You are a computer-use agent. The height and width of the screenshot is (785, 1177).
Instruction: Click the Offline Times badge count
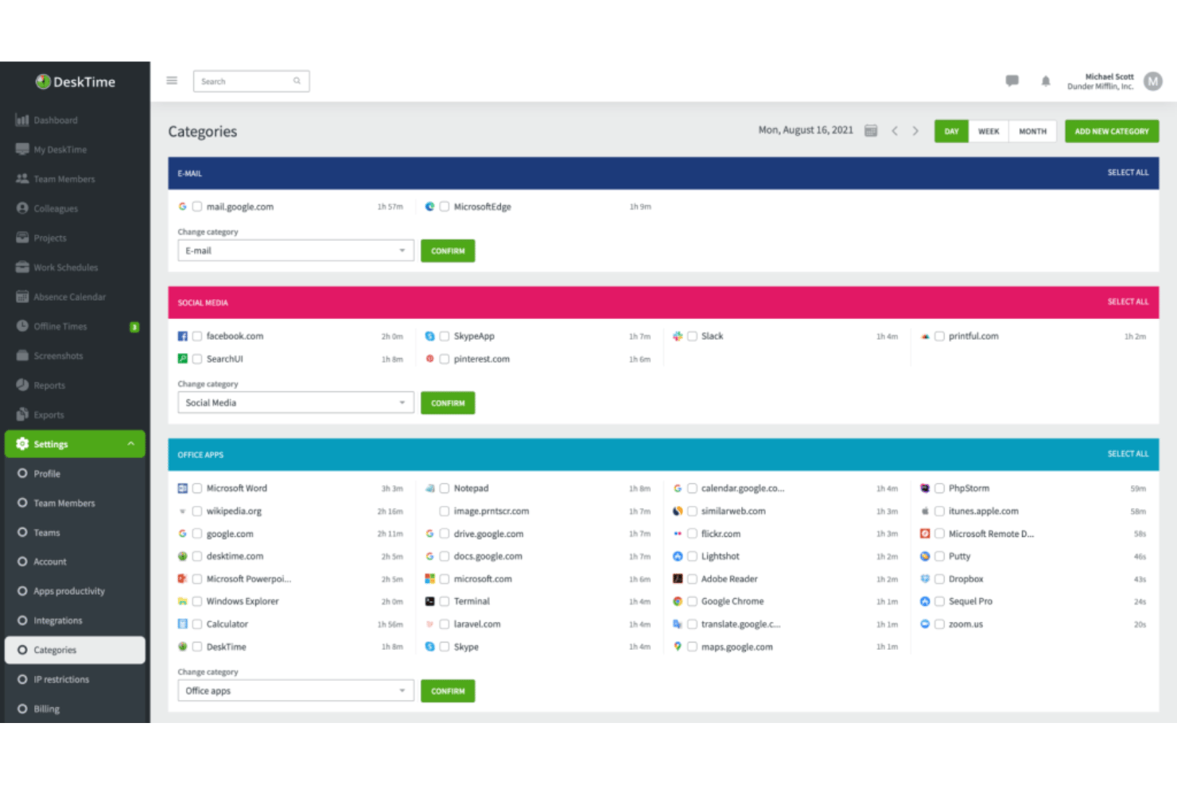(134, 327)
